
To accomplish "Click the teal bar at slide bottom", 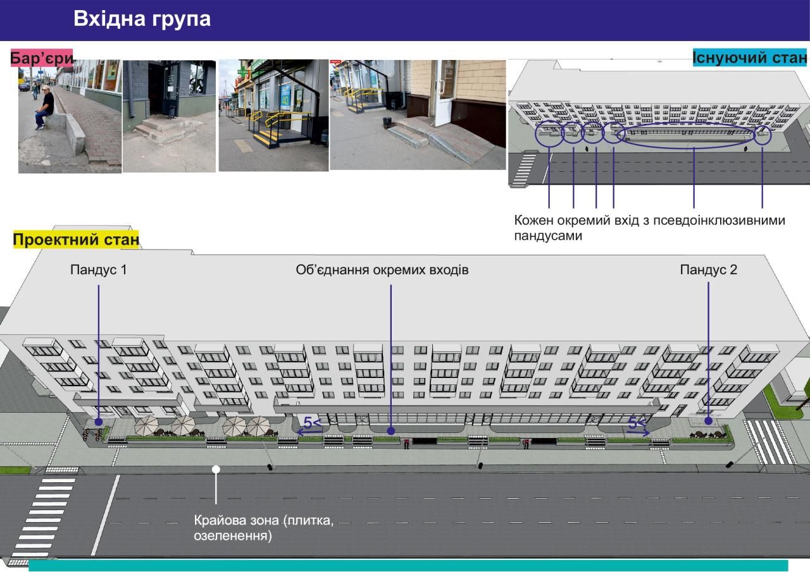I will point(408,565).
